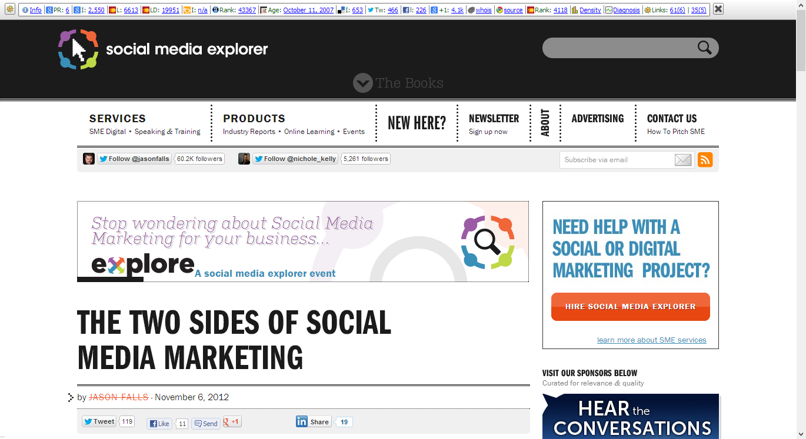Open the vertical ABOUT menu item

pyautogui.click(x=545, y=123)
